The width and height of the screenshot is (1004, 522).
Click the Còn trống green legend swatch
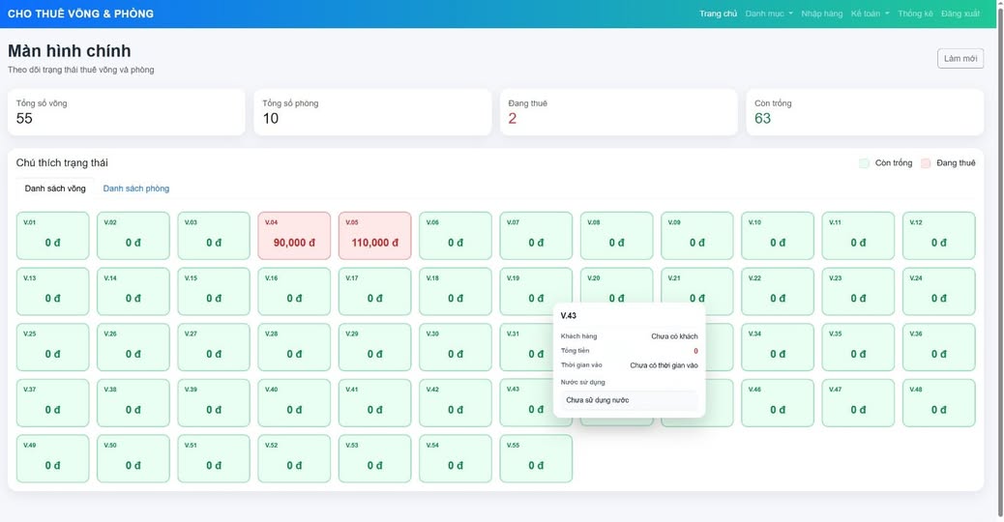coord(864,163)
